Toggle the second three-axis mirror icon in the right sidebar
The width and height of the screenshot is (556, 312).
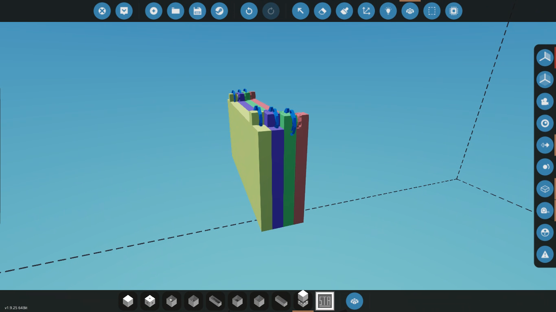[x=545, y=79]
